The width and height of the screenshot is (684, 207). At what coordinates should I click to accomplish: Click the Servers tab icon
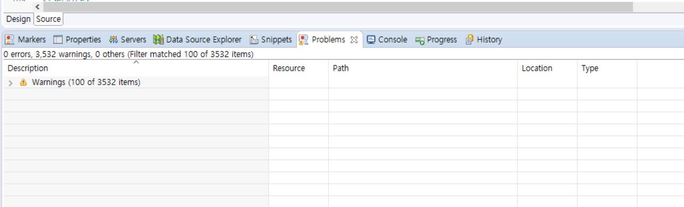113,39
